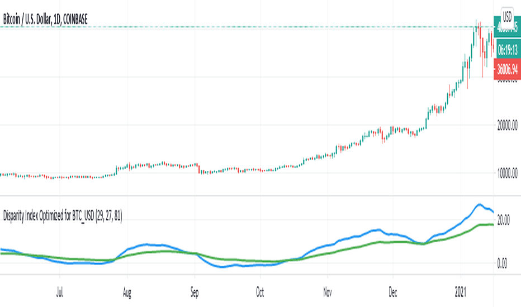Select the Bitcoin / U.S. Dollar chart title

[x=45, y=19]
